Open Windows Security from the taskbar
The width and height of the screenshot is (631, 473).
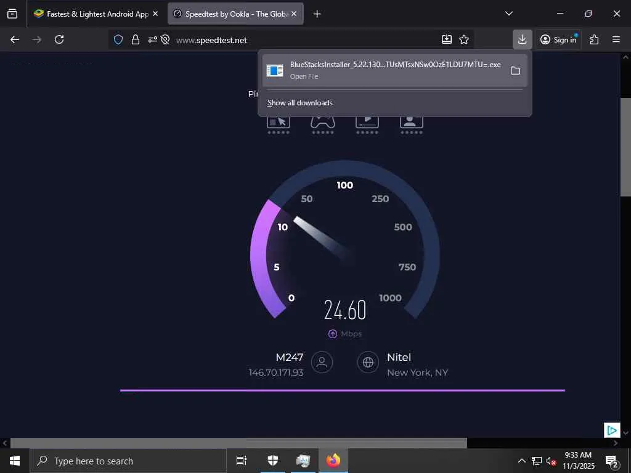tap(273, 461)
